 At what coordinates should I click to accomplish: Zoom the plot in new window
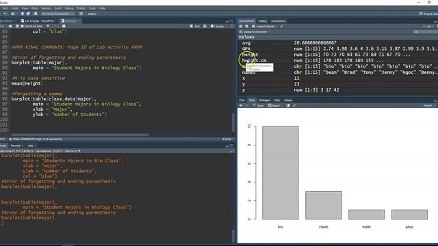click(x=258, y=105)
